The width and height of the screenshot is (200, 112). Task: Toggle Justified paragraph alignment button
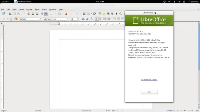tap(109, 19)
